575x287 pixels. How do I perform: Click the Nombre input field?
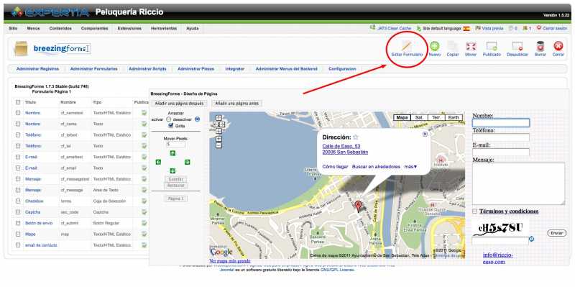[500, 123]
